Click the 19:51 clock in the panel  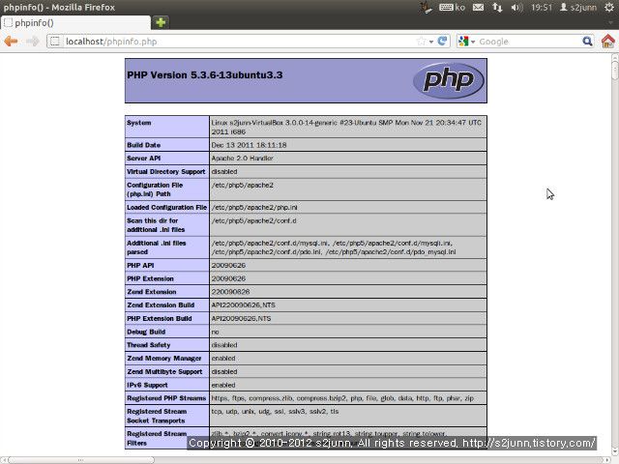[x=542, y=7]
